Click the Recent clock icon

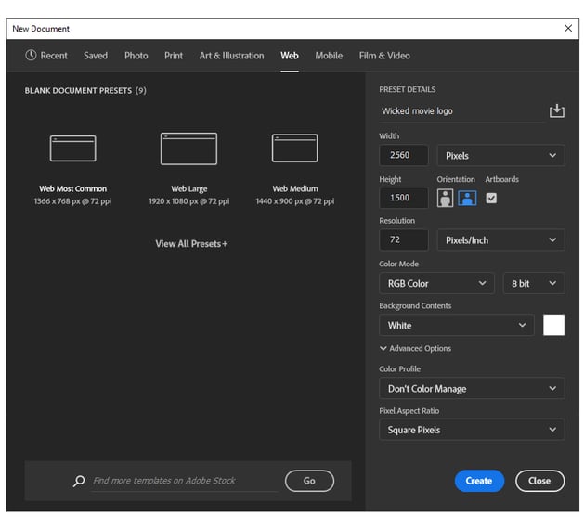click(31, 55)
